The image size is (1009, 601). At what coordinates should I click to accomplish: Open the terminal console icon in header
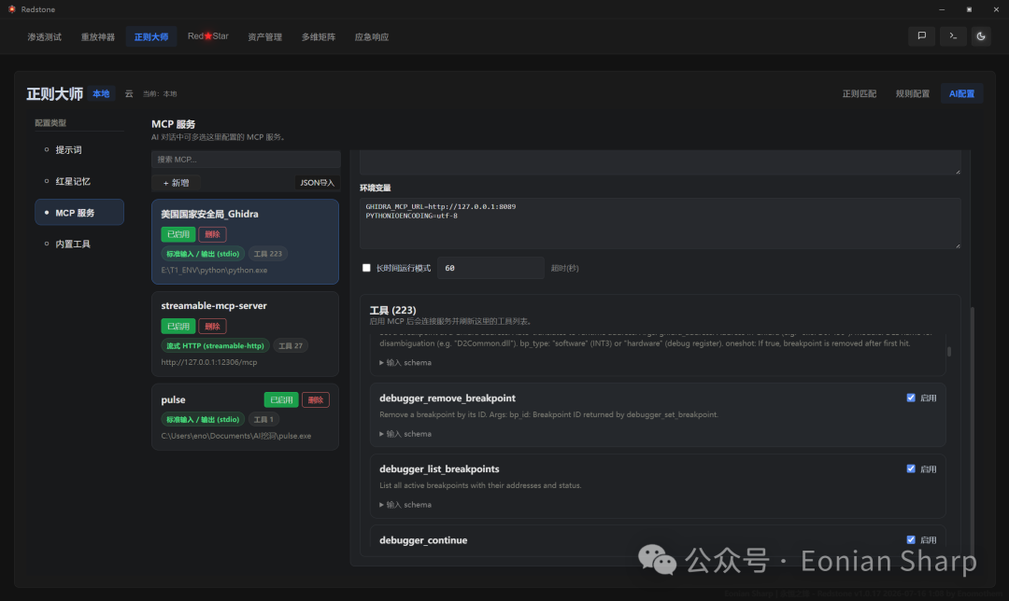coord(953,36)
